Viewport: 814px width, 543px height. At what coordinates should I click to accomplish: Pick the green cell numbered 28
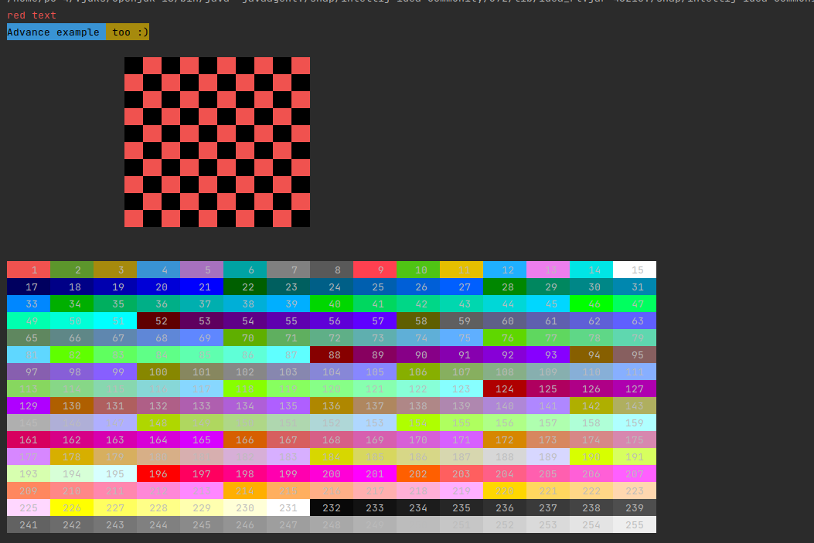pos(505,287)
